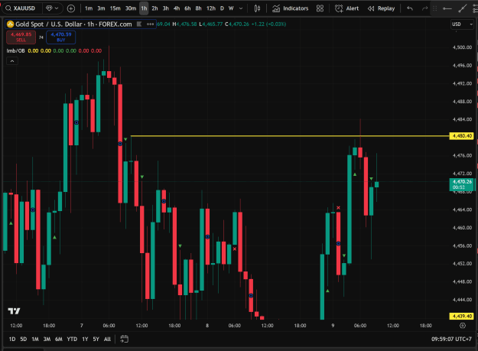Switch to the 8h timeframe
478x351 pixels.
pos(198,8)
